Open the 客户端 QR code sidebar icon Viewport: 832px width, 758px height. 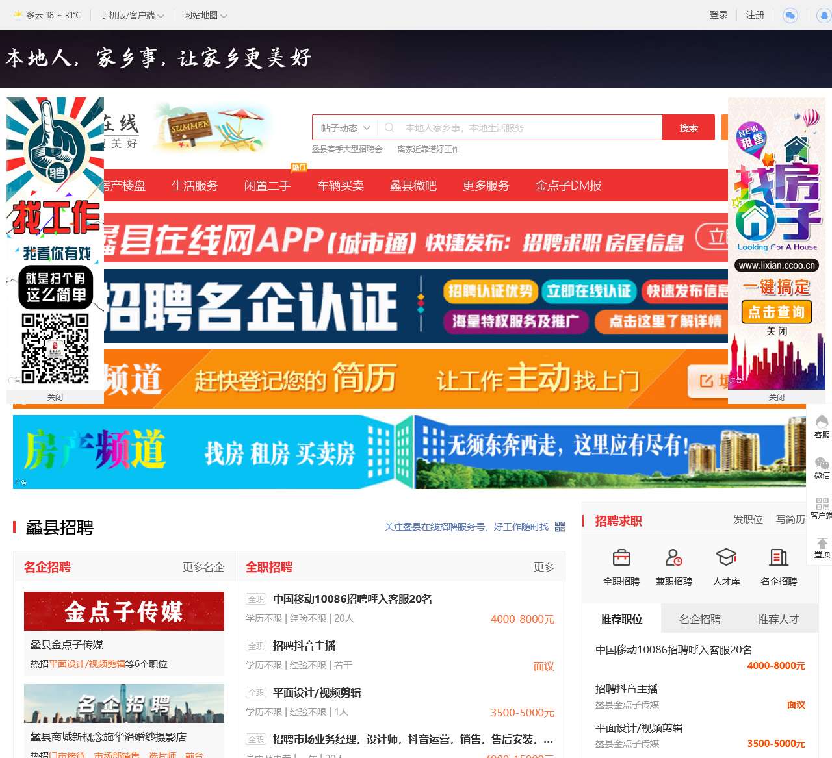coord(821,505)
